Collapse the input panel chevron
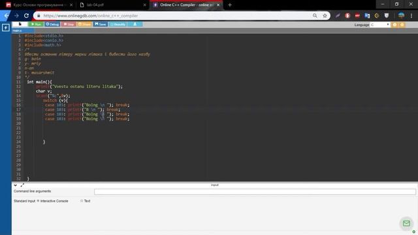This screenshot has width=418, height=235. click(15, 185)
